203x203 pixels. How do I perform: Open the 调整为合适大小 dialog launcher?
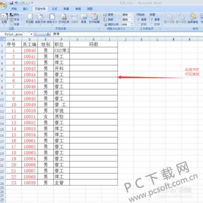point(133,29)
